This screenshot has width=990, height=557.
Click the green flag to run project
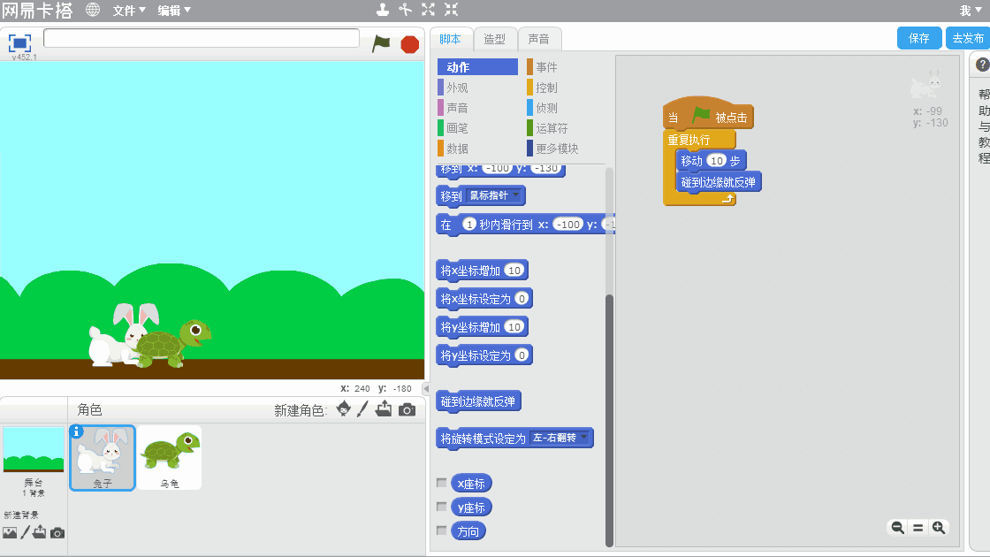coord(381,43)
